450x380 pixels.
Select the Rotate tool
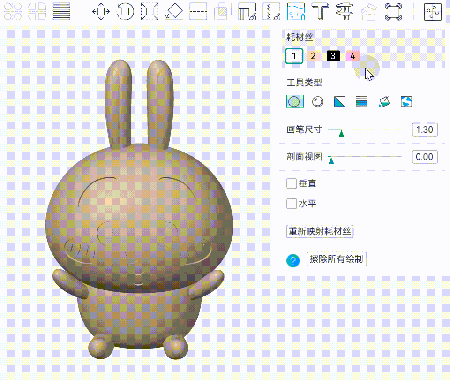click(126, 11)
